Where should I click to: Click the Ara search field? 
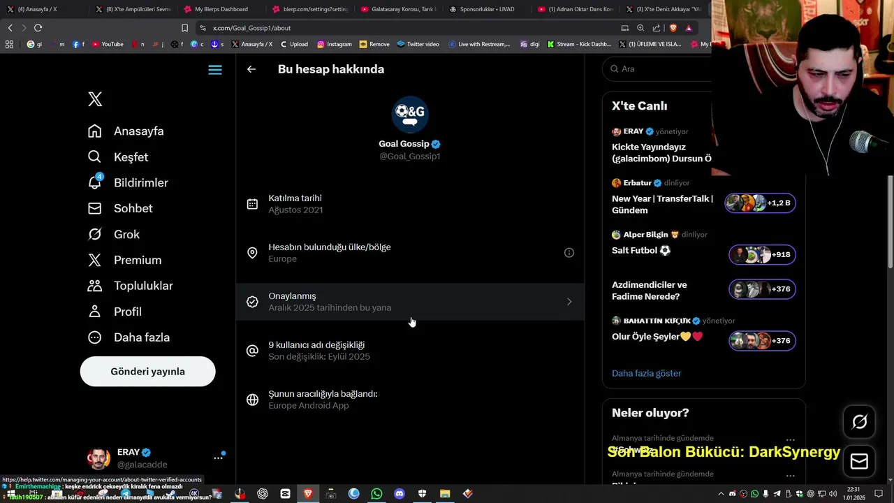click(657, 68)
